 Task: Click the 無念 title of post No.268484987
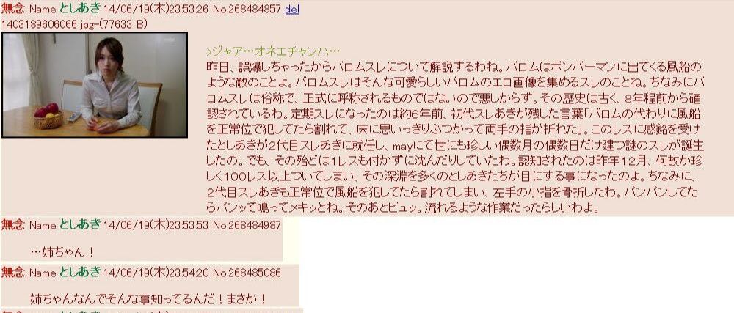[13, 225]
